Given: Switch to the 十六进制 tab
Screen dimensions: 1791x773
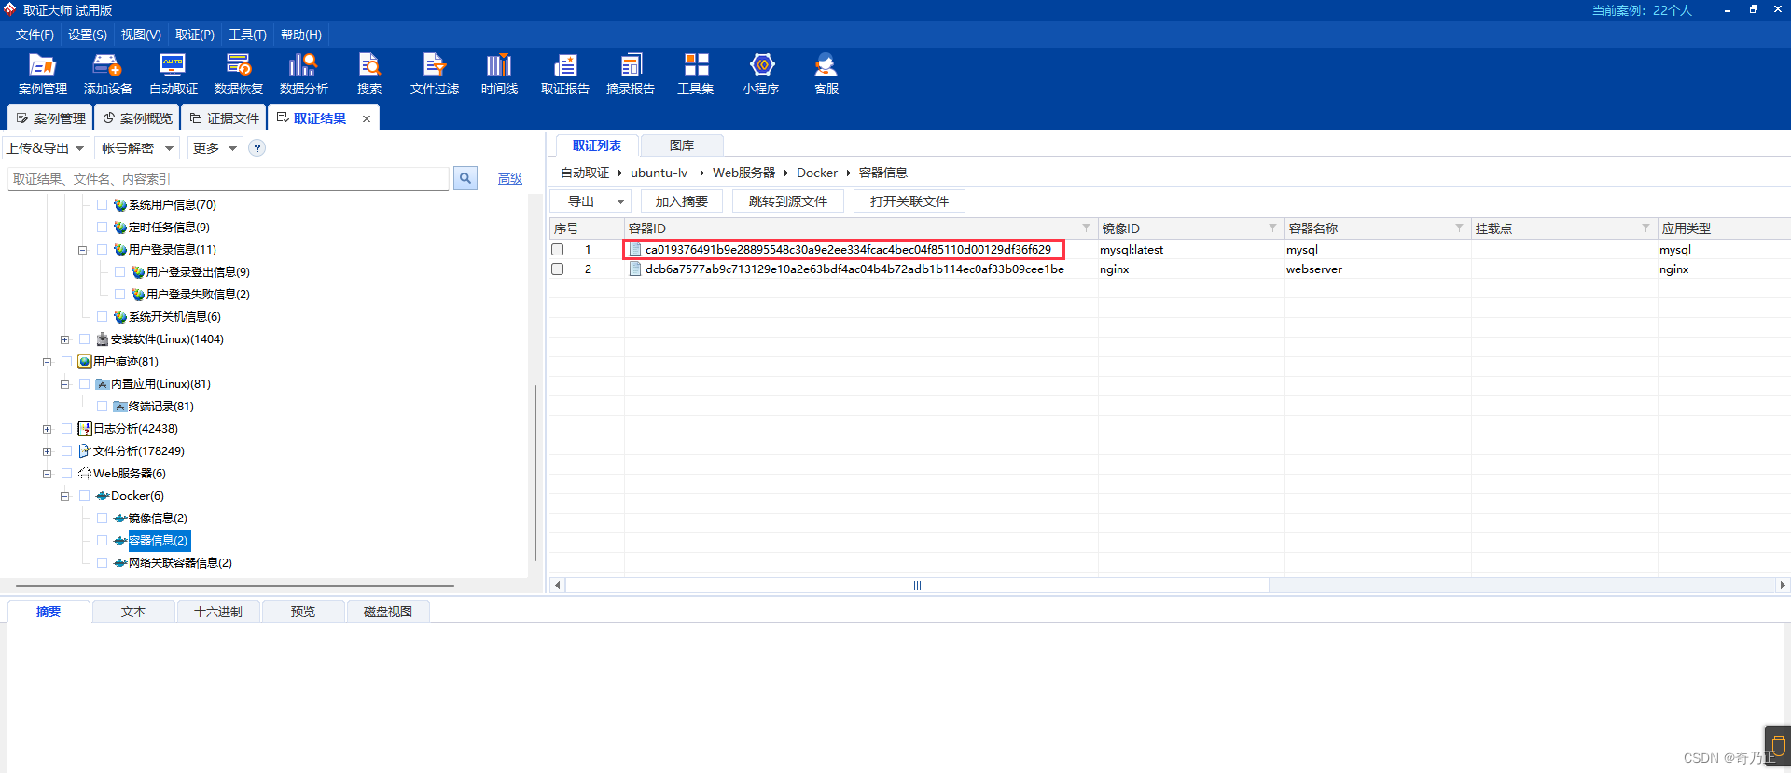Looking at the screenshot, I should [217, 612].
